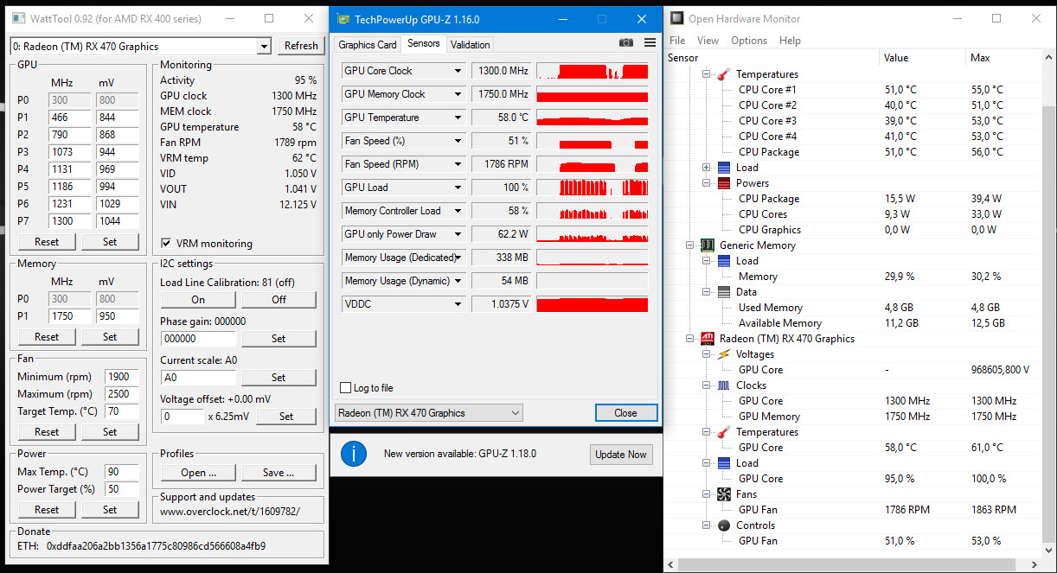Enable Log to file checkbox
1057x573 pixels.
click(x=346, y=388)
